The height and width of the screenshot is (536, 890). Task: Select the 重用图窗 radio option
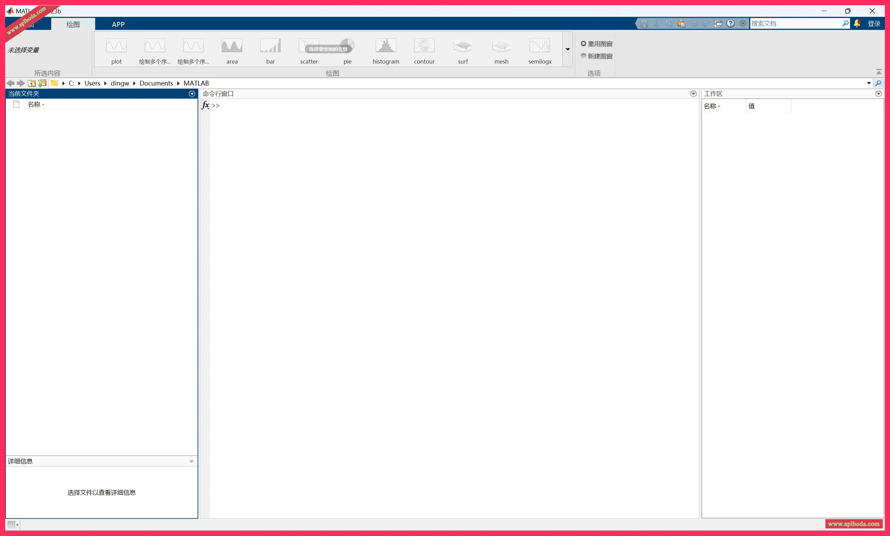click(x=583, y=44)
